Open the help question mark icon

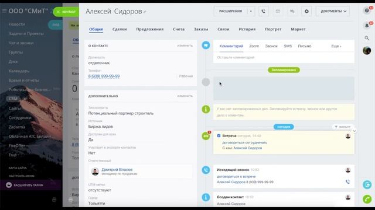[367, 10]
